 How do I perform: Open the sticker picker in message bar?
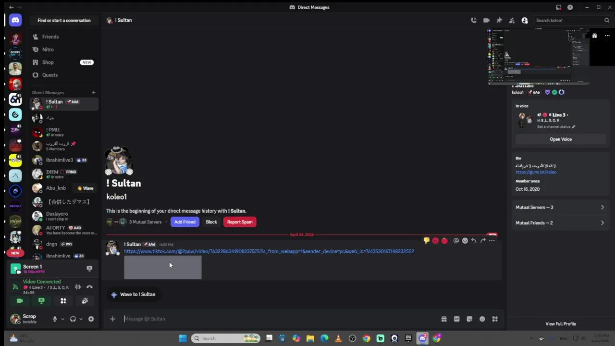point(469,319)
